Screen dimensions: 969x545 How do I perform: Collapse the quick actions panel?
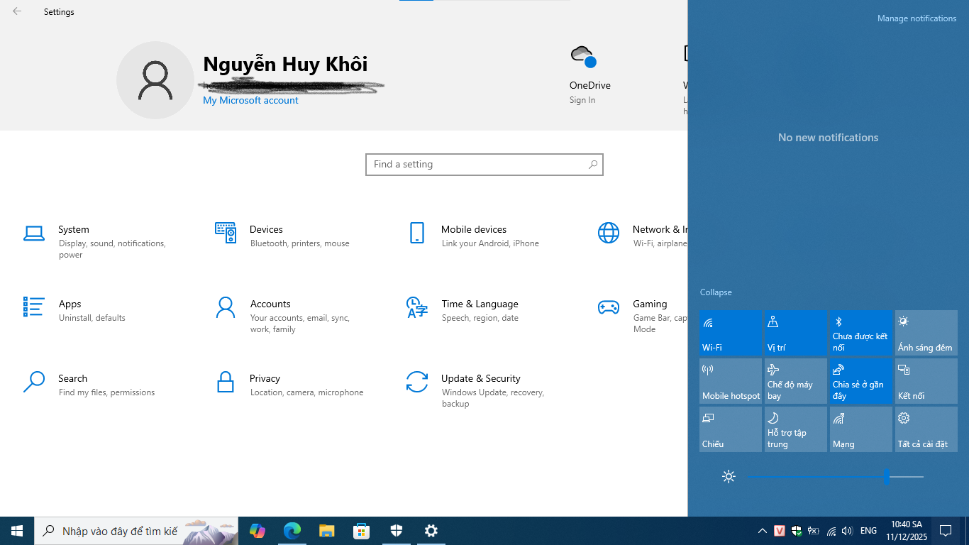coord(715,292)
